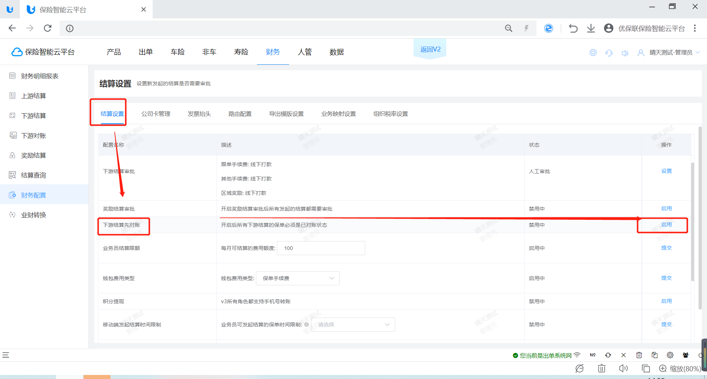Click 启用 link for 积分提现

tap(666, 301)
